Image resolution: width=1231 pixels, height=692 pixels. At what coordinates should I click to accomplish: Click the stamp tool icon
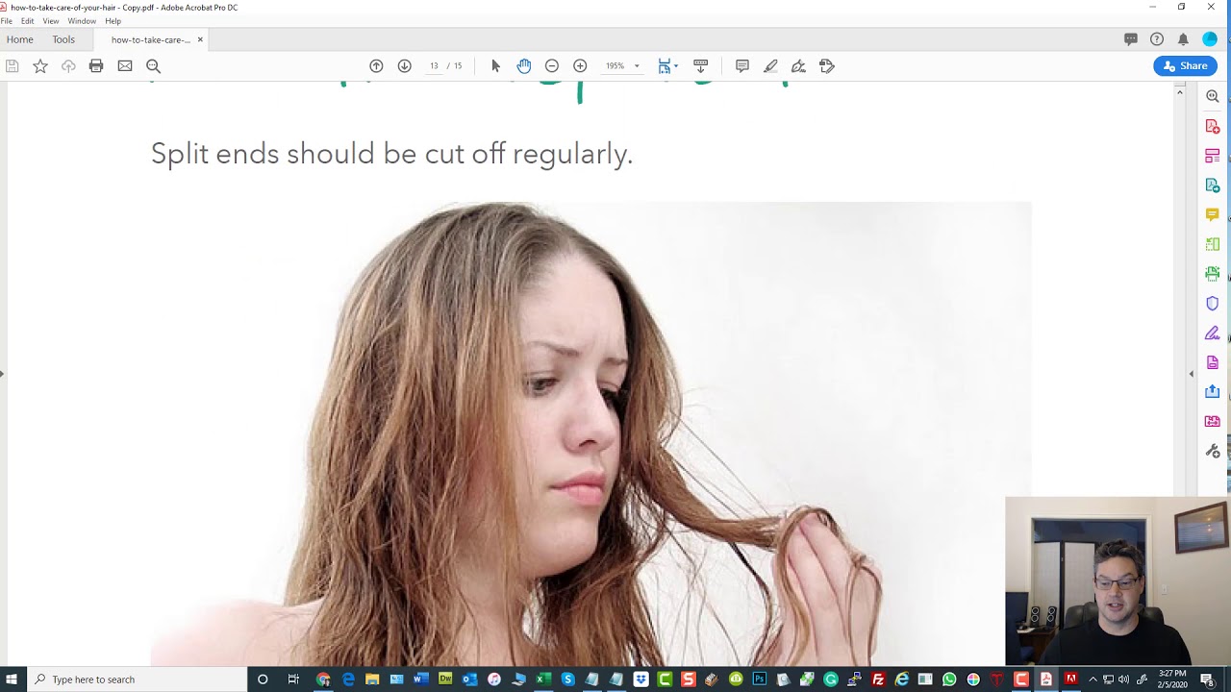coord(827,66)
